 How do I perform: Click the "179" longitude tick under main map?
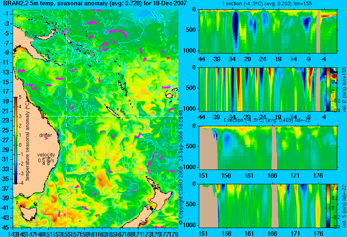coord(174,234)
